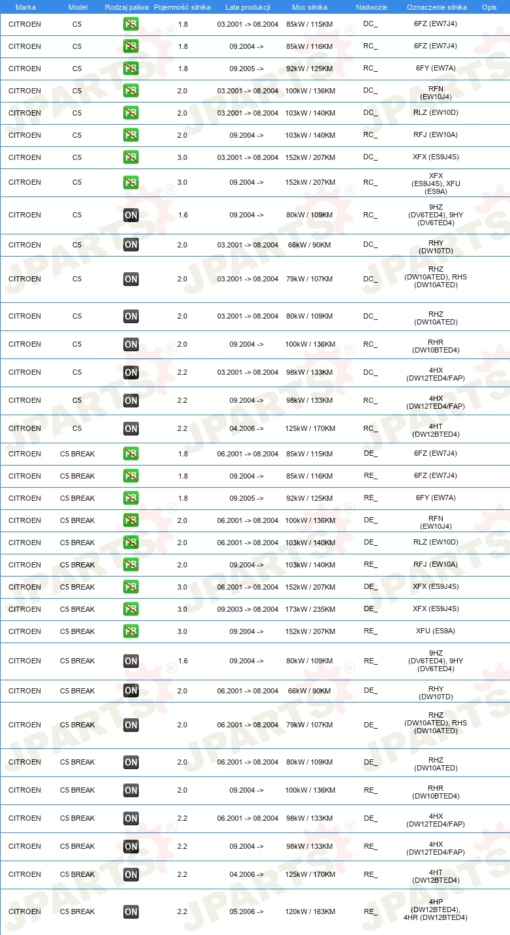Click the PB icon in the 173kW / 235KM row
The height and width of the screenshot is (935, 510).
click(130, 609)
